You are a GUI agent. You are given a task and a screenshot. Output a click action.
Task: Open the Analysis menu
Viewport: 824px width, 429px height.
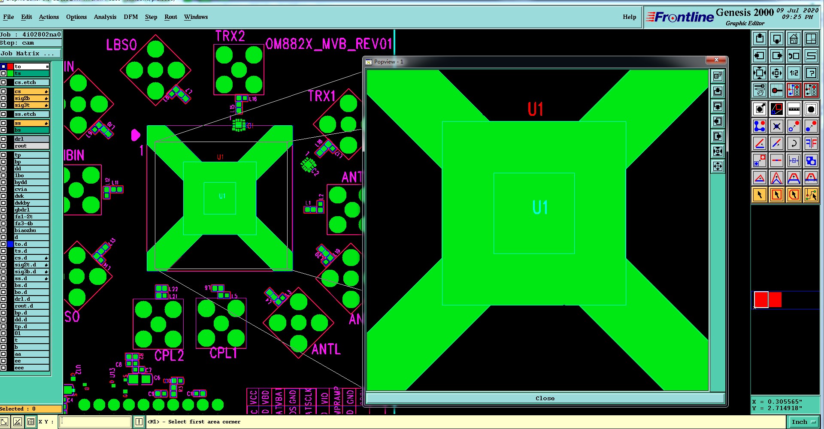pos(105,17)
